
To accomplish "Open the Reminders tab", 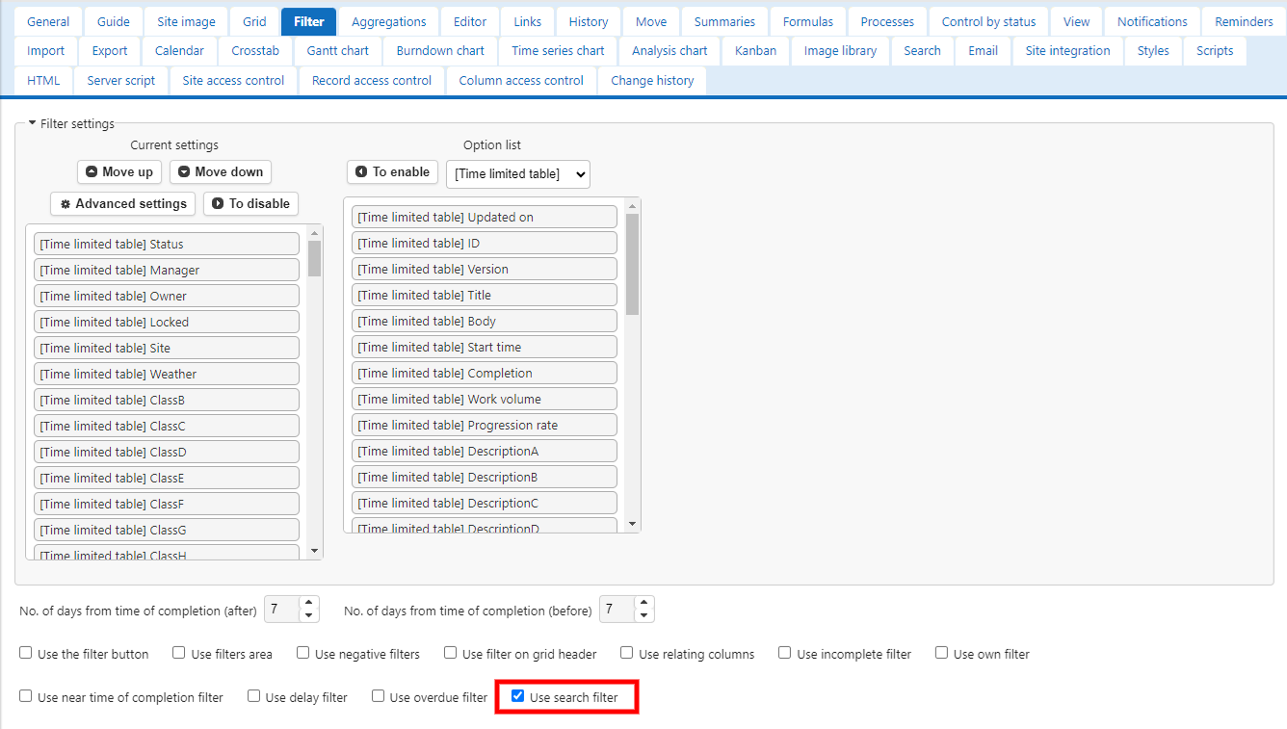I will coord(1244,21).
